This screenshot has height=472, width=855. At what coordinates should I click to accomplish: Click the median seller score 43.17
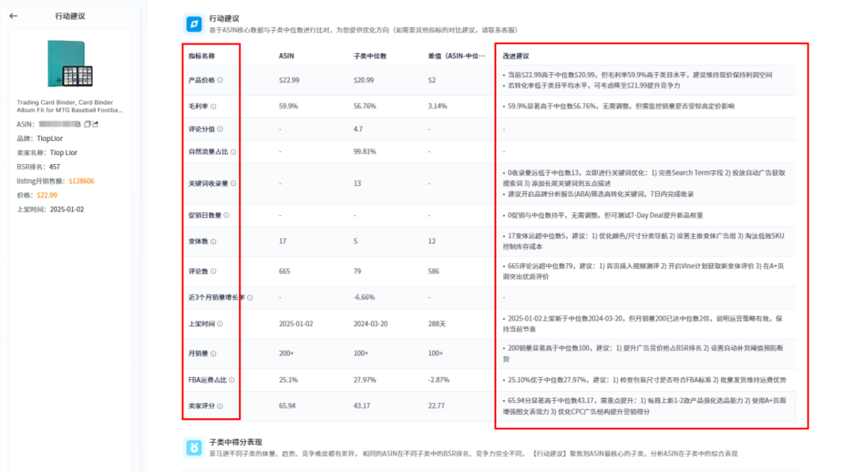pos(362,406)
